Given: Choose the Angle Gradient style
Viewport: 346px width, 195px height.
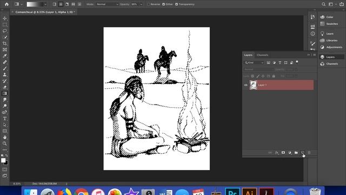Looking at the screenshot, I should pos(67,4).
